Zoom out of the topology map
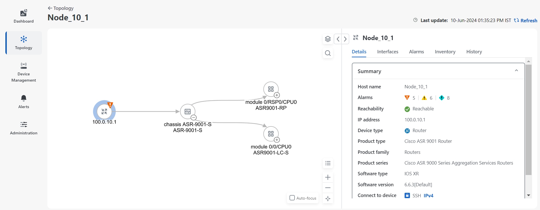The height and width of the screenshot is (210, 540). pos(328,188)
